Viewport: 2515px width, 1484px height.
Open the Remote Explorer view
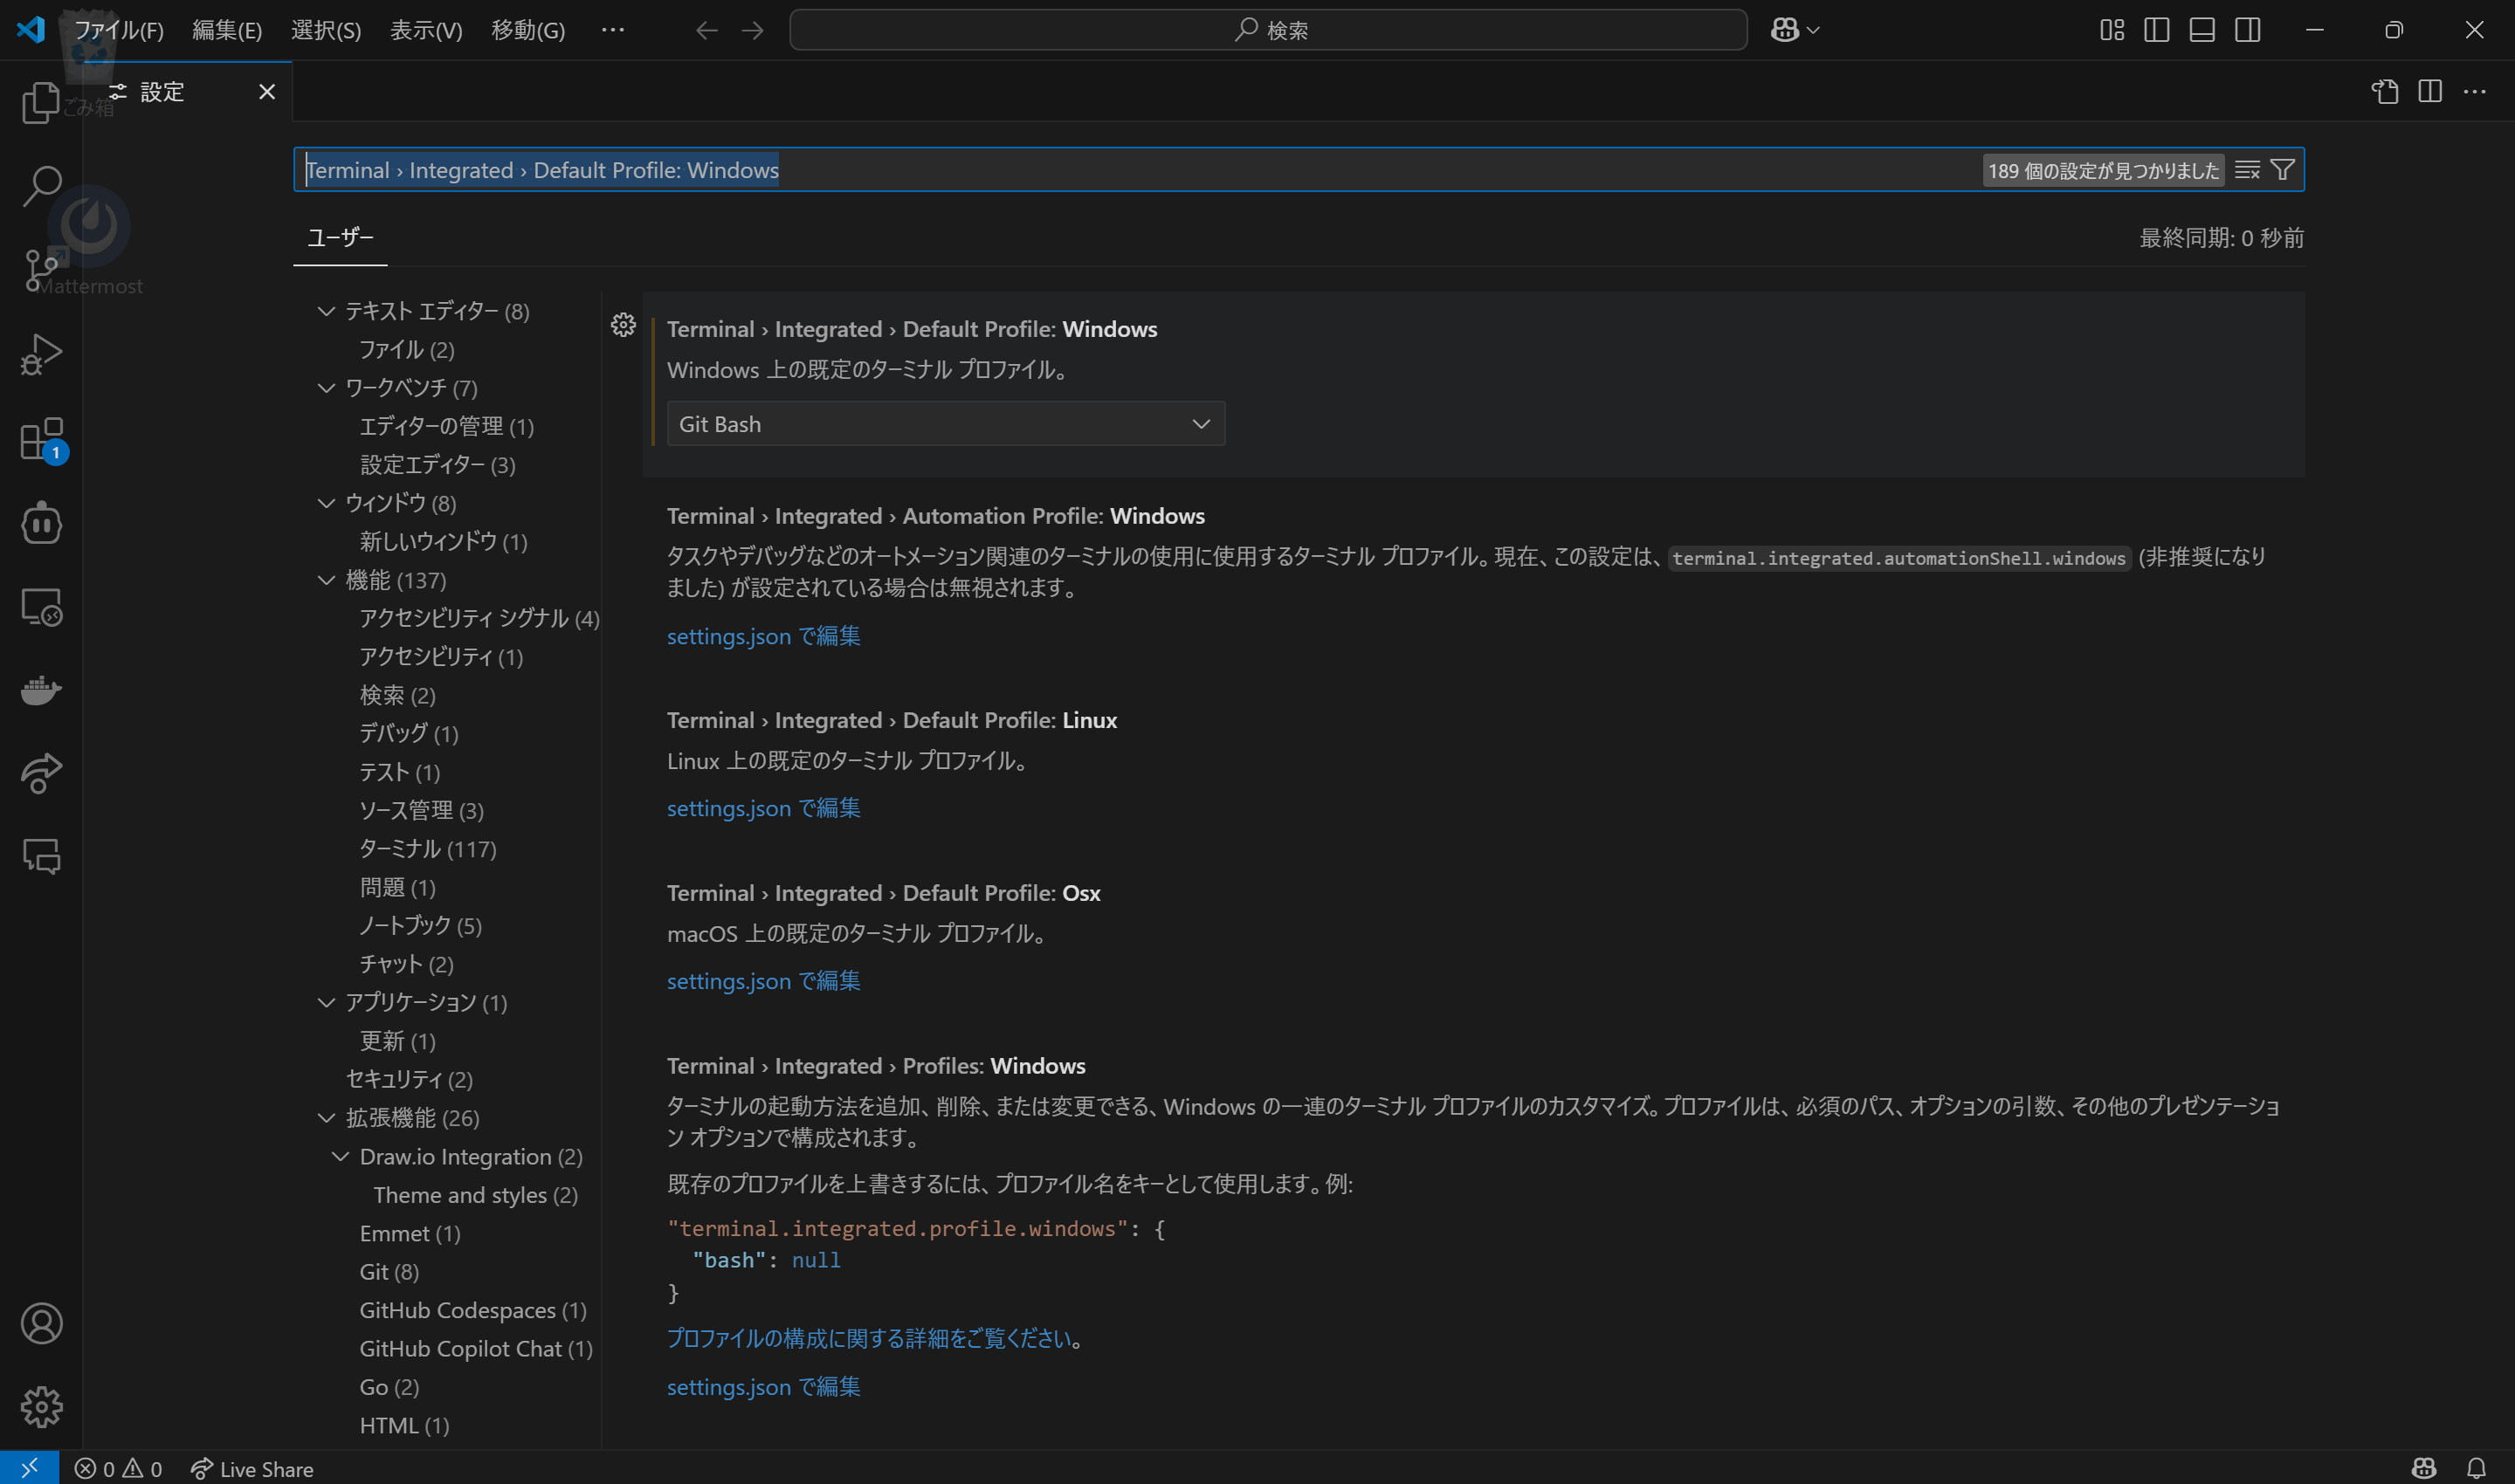pos(40,606)
